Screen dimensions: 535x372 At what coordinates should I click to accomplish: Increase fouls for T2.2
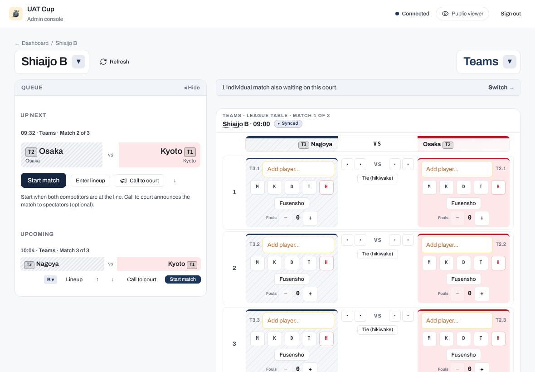click(x=482, y=294)
